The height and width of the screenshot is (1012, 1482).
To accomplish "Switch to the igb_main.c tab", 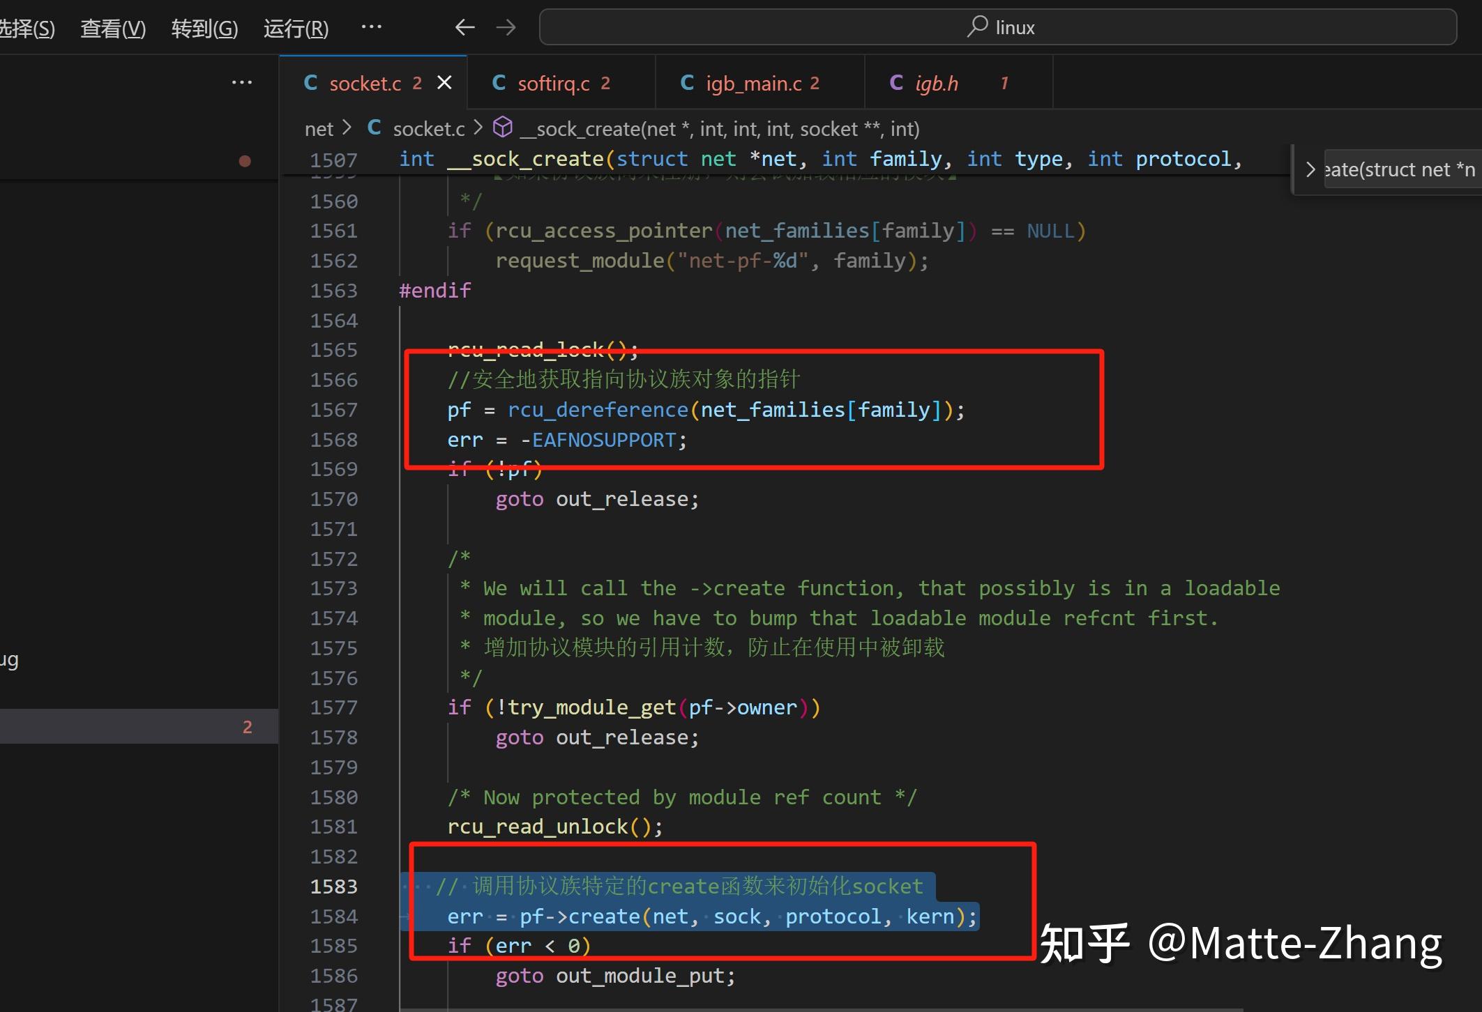I will click(x=753, y=84).
